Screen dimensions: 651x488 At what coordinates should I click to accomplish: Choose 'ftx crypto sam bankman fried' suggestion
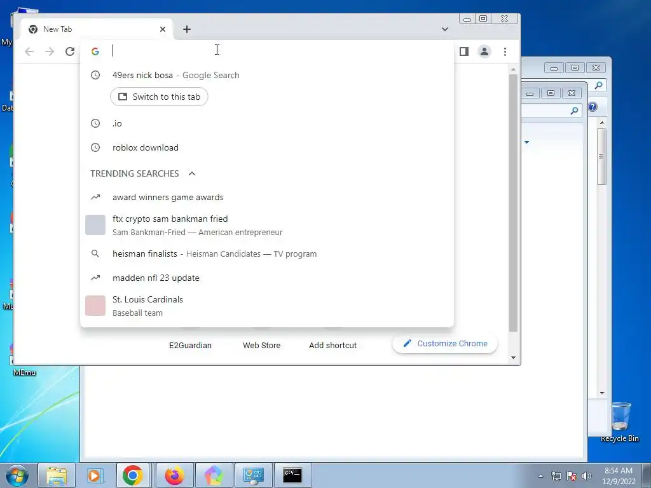(x=267, y=225)
